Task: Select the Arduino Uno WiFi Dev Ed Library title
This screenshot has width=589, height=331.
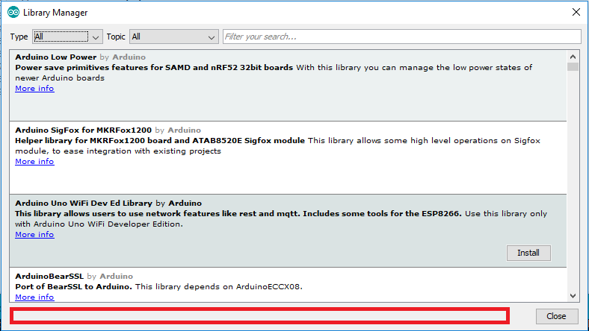Action: coord(84,204)
